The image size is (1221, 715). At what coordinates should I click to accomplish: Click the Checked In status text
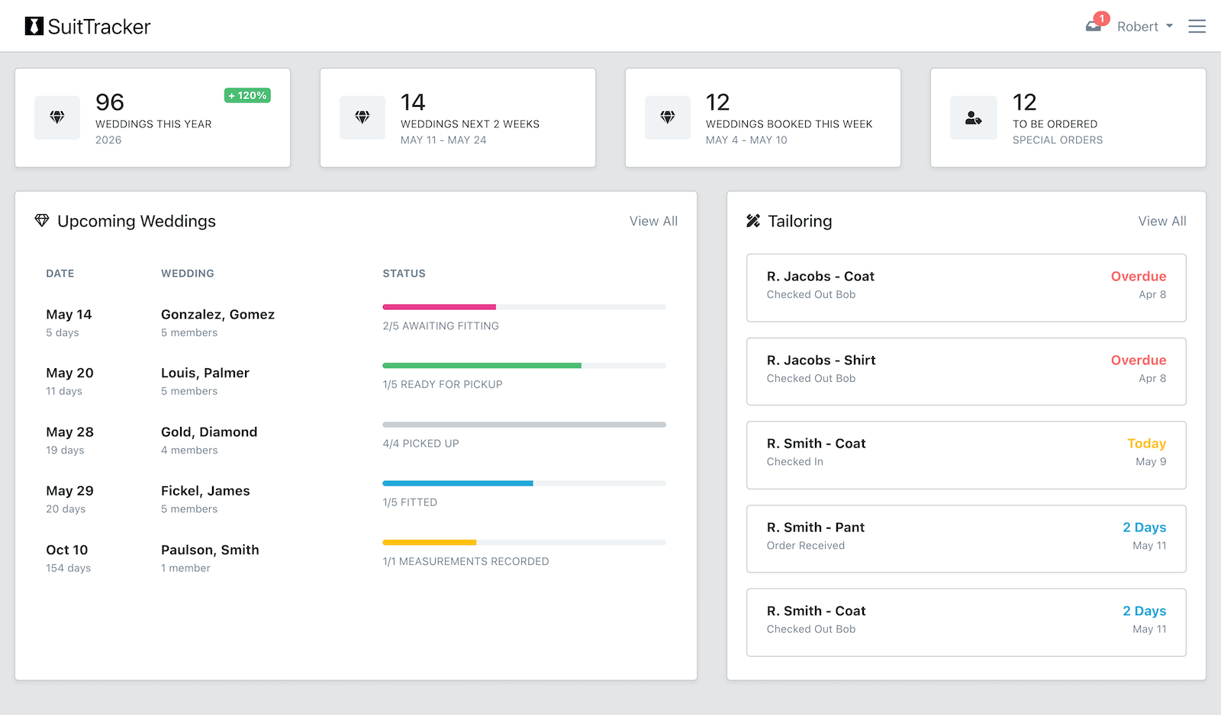pyautogui.click(x=795, y=462)
